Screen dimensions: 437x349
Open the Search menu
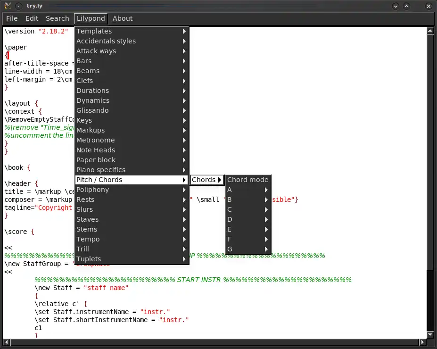57,18
